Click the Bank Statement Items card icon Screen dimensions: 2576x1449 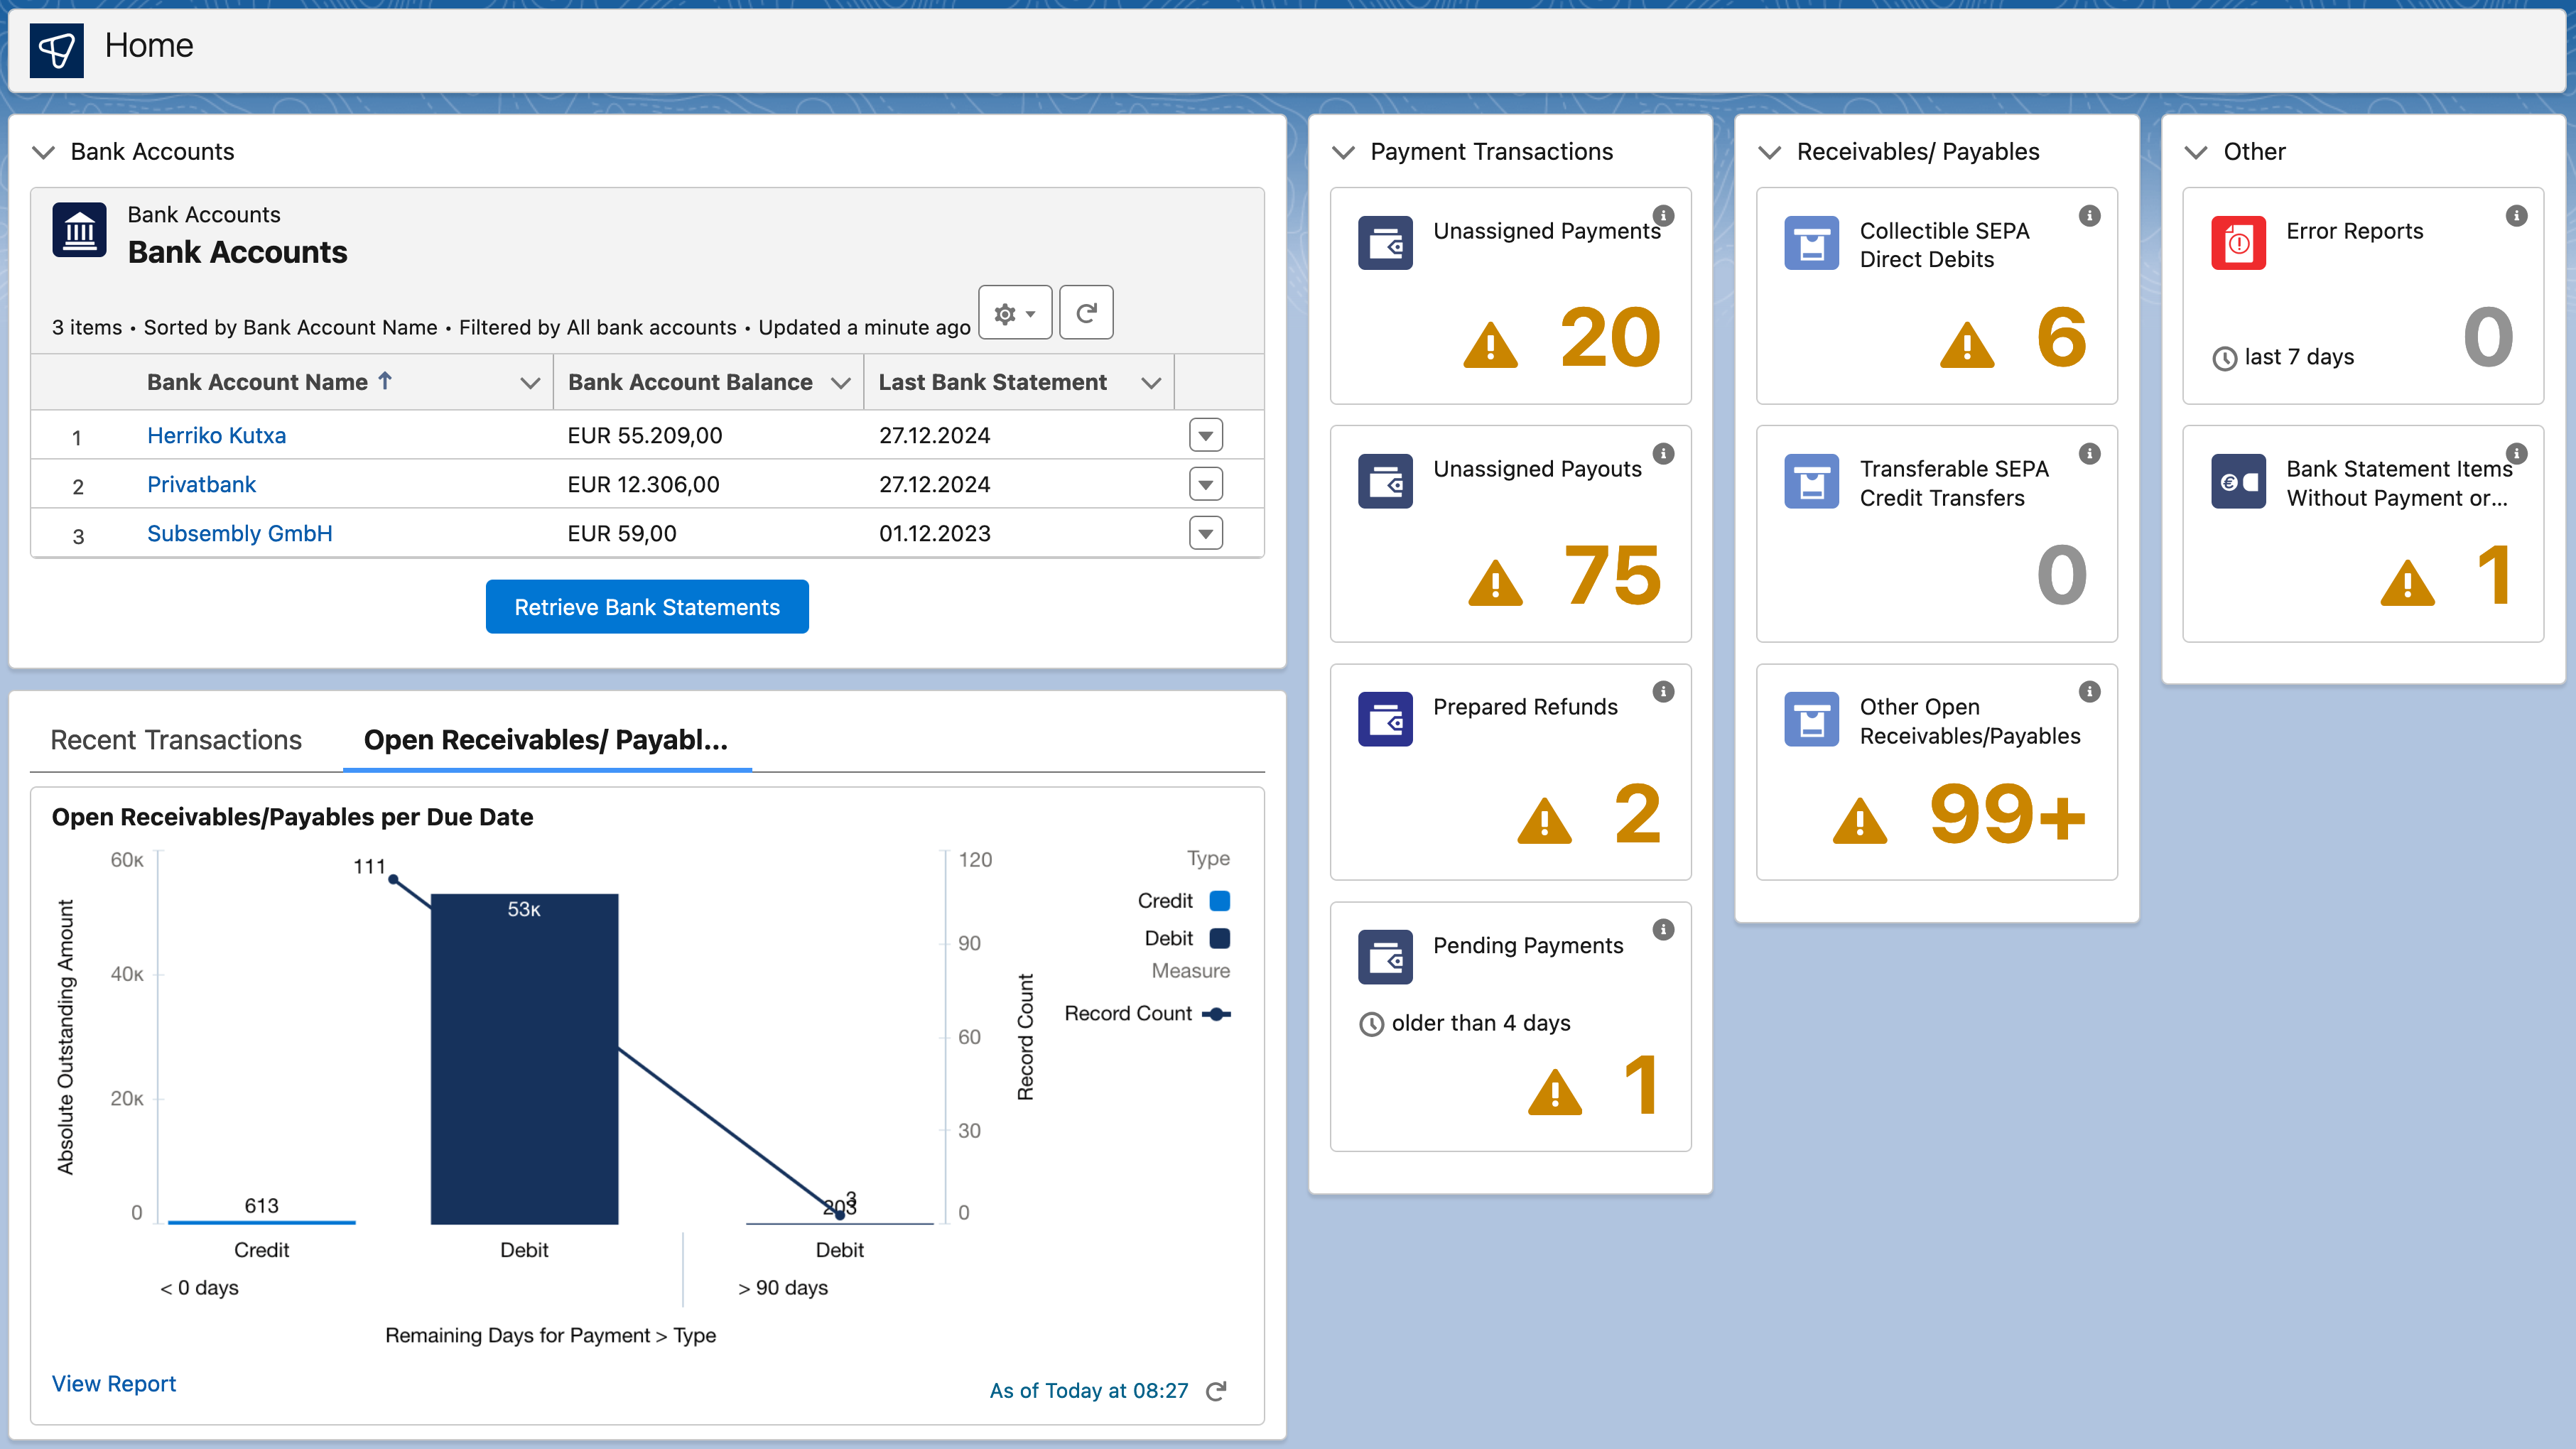click(2238, 482)
